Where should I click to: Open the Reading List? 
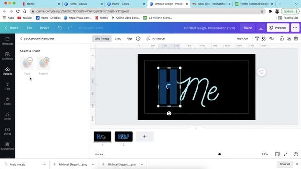click(288, 18)
